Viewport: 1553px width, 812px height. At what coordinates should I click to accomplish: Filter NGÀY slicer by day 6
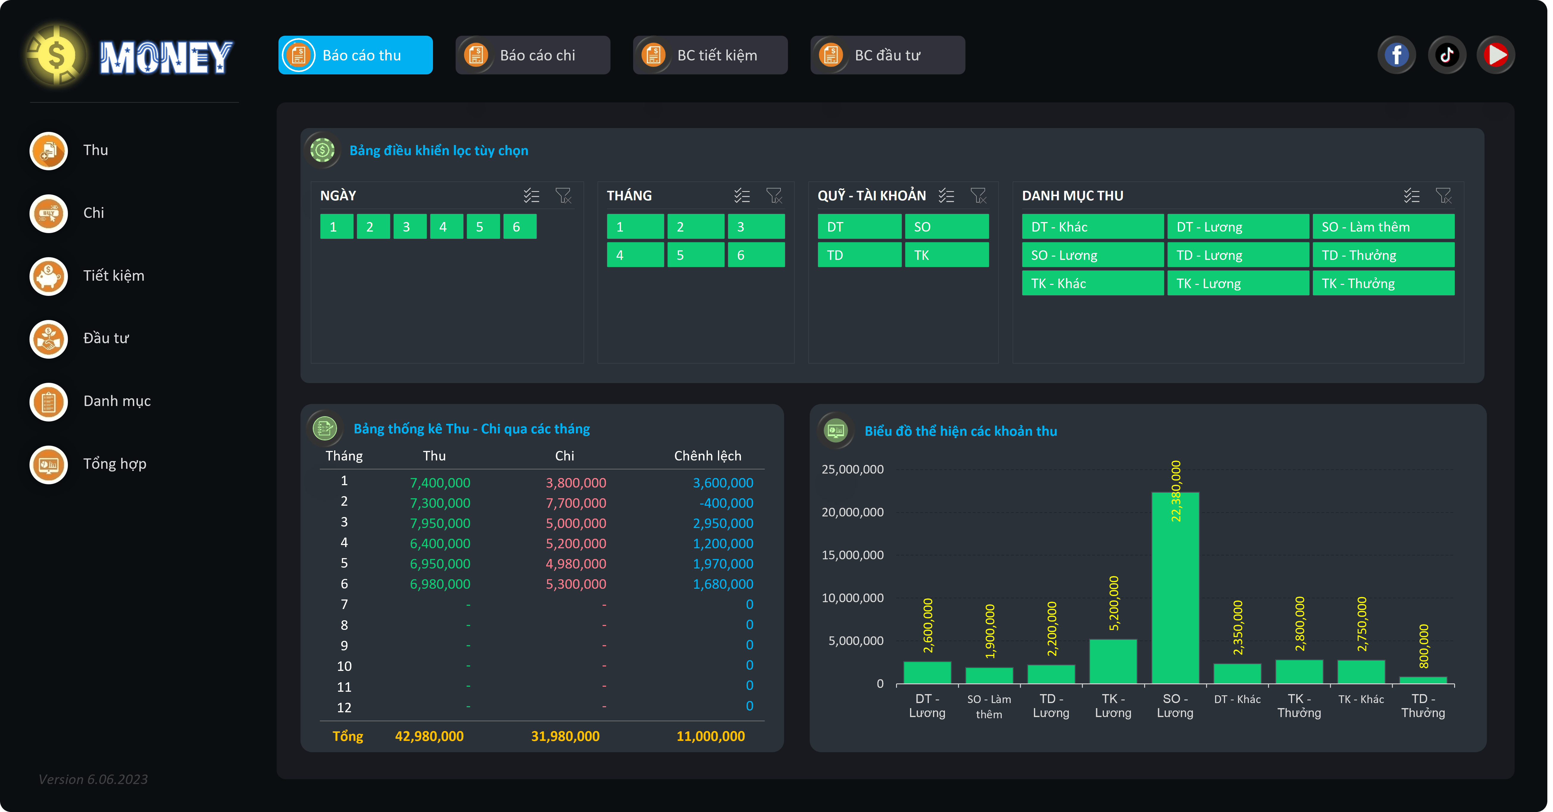coord(520,227)
